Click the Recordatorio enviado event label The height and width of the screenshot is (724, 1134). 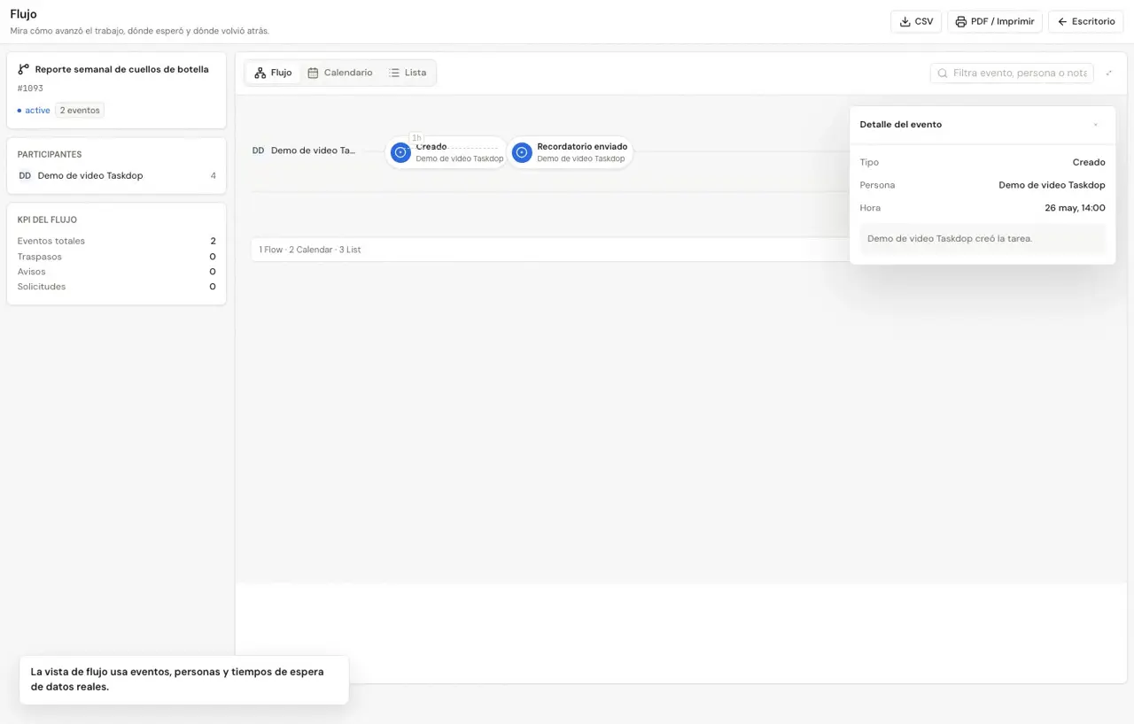click(582, 147)
